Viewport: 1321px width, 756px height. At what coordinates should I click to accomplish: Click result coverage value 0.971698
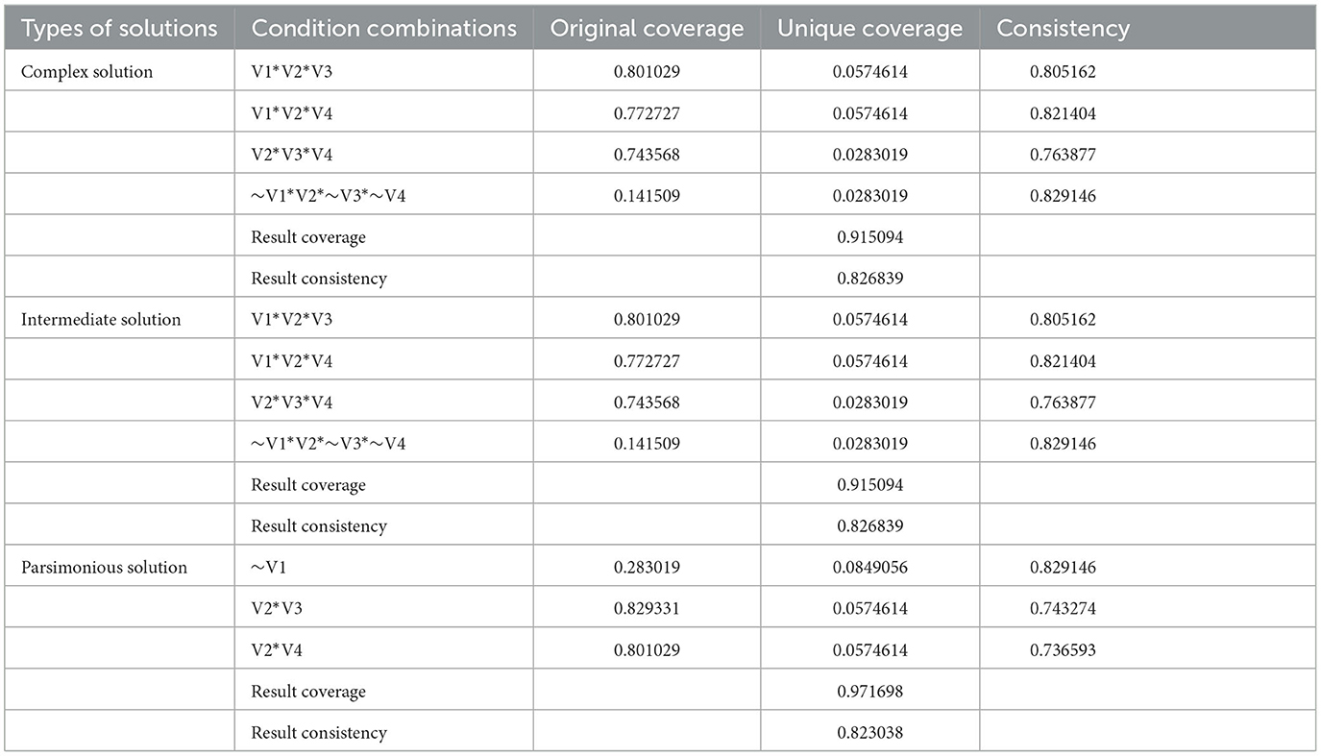pos(869,692)
